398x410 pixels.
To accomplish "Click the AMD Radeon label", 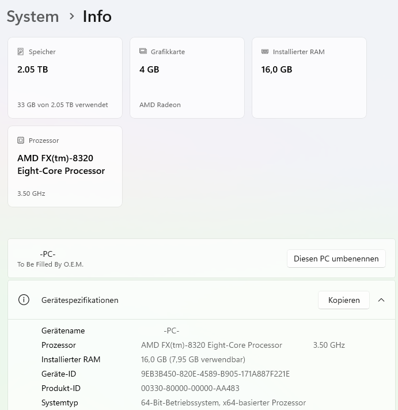I will coord(160,105).
